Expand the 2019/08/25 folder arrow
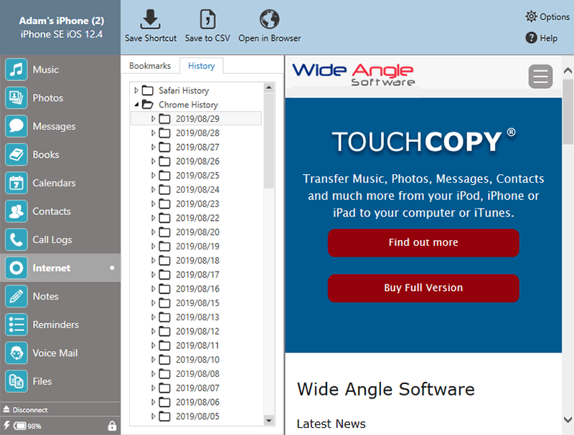The width and height of the screenshot is (574, 435). [154, 176]
